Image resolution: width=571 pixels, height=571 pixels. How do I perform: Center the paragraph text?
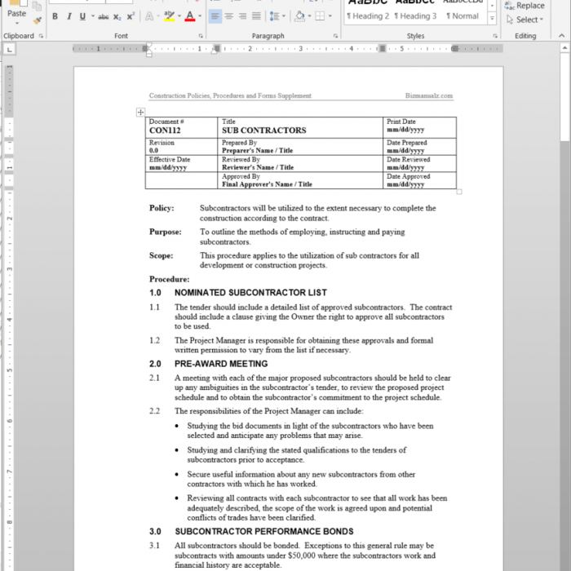(229, 16)
